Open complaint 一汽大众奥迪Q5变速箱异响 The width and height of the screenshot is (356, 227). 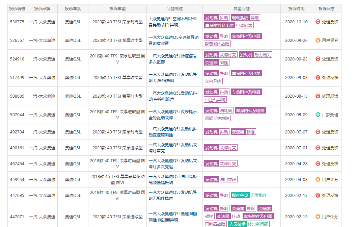pos(173,41)
